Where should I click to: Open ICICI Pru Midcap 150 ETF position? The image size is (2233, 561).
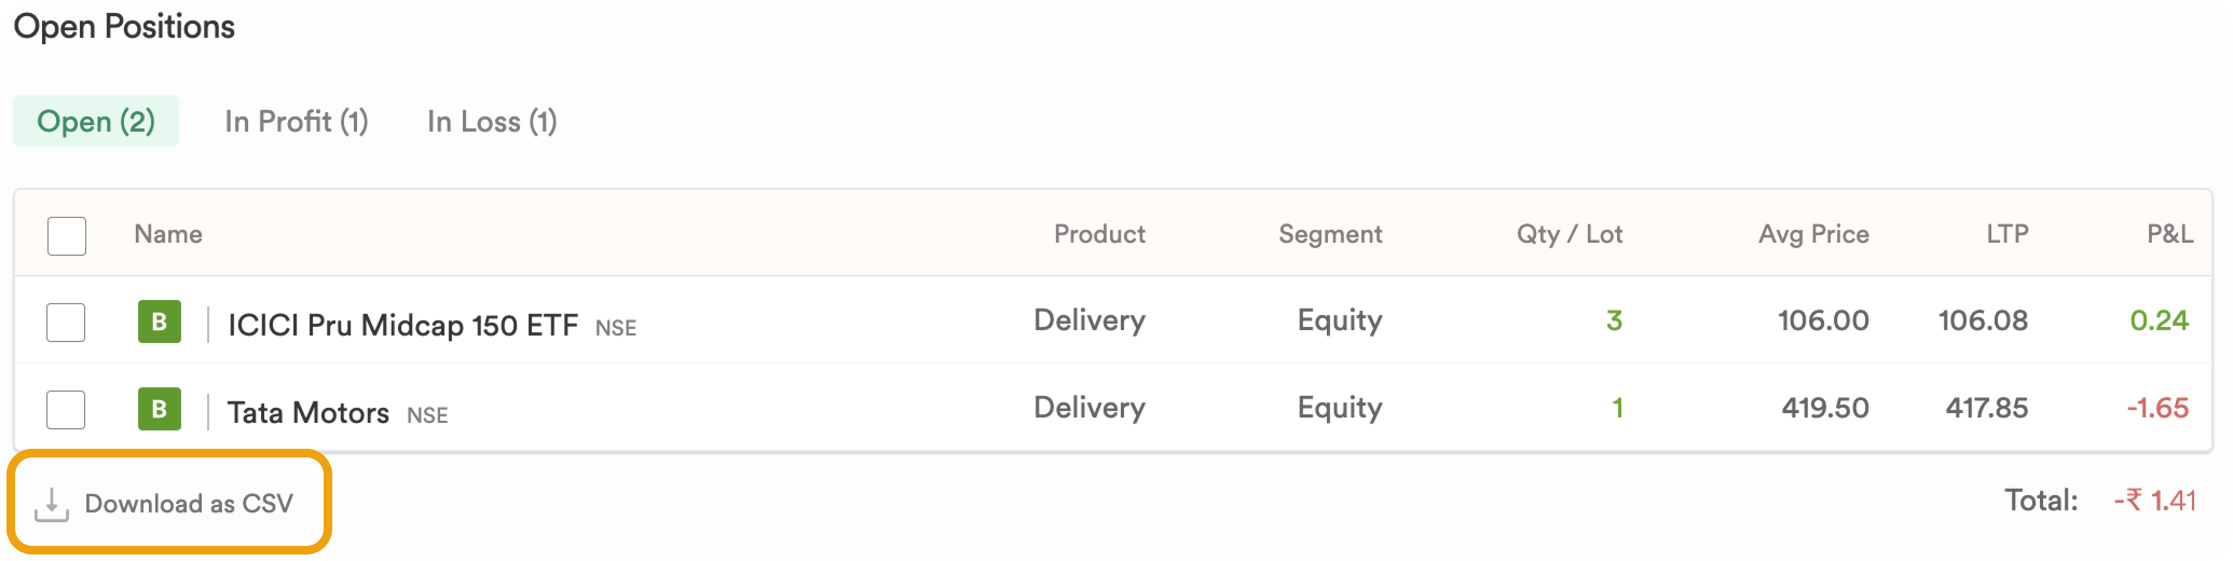click(x=403, y=325)
